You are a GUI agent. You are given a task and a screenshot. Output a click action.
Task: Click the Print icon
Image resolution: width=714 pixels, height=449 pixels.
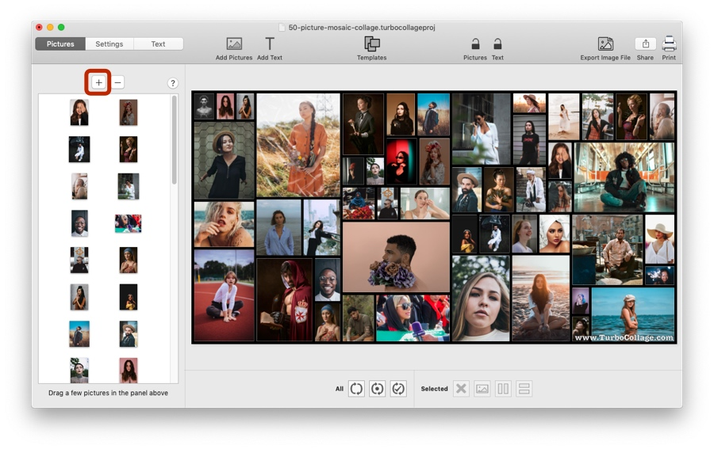(669, 44)
